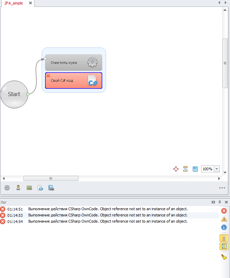Click horizontal scrollbar right arrow
This screenshot has height=278, width=230.
(219, 178)
